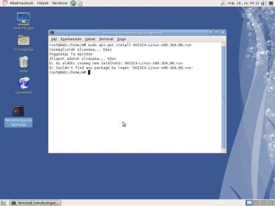
Task: Click the 'Állapot adatok olvasása... Kész' line
Action: point(82,59)
